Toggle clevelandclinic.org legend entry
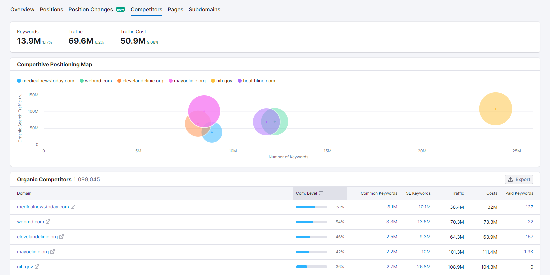This screenshot has height=275, width=550. click(140, 81)
